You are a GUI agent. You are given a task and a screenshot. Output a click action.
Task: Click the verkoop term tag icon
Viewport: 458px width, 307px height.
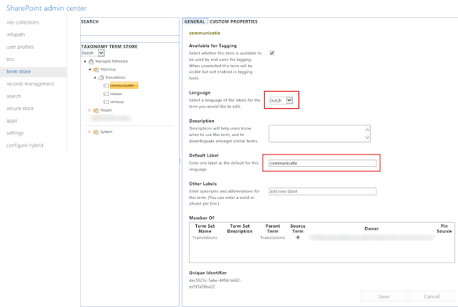107,102
